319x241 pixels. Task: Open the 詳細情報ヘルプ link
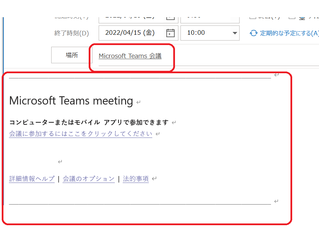tap(32, 179)
